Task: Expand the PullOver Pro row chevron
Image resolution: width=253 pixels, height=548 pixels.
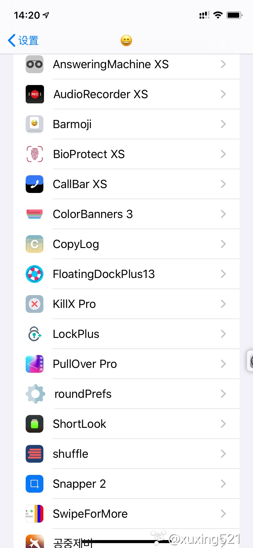Action: click(x=223, y=364)
